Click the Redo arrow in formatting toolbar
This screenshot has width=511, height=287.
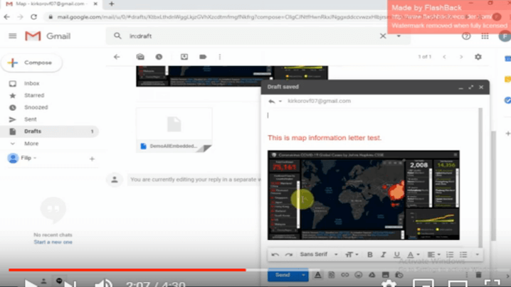click(x=289, y=255)
